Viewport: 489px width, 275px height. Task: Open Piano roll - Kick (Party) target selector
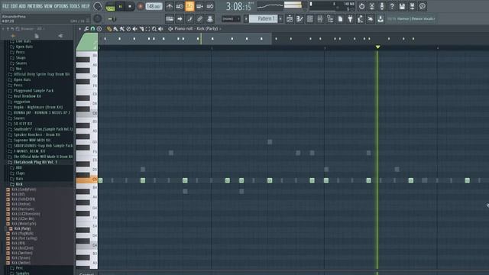pyautogui.click(x=196, y=29)
